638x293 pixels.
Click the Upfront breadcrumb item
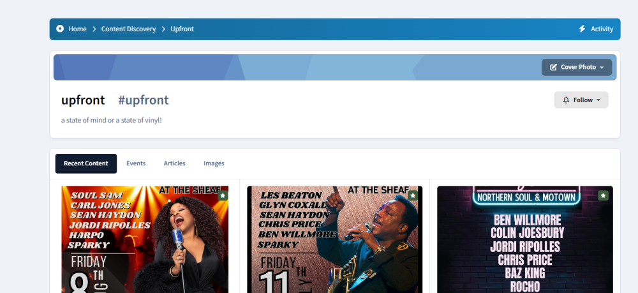tap(182, 29)
